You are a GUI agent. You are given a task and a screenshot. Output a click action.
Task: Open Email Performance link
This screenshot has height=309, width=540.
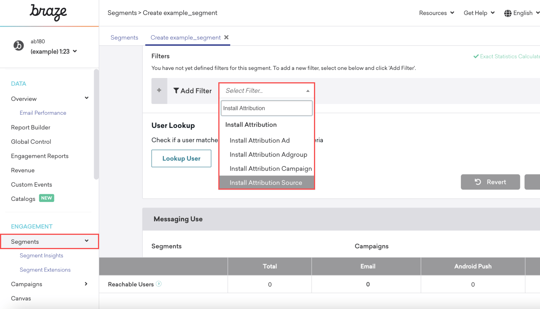tap(43, 113)
